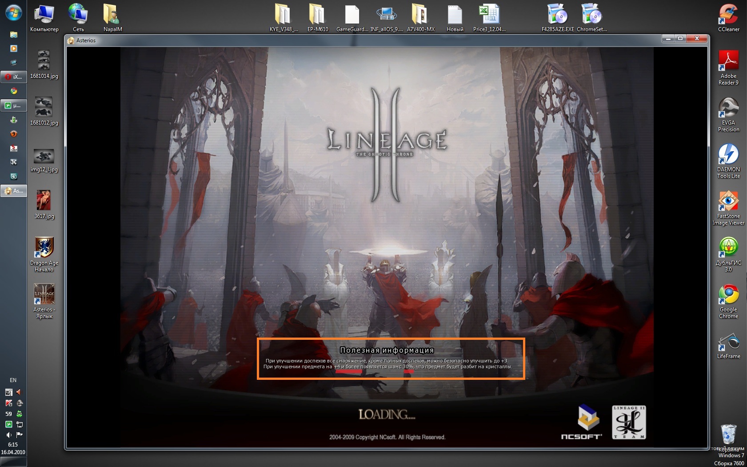Select the img12_l.jpg image thumbnail
The width and height of the screenshot is (747, 467).
[x=44, y=160]
